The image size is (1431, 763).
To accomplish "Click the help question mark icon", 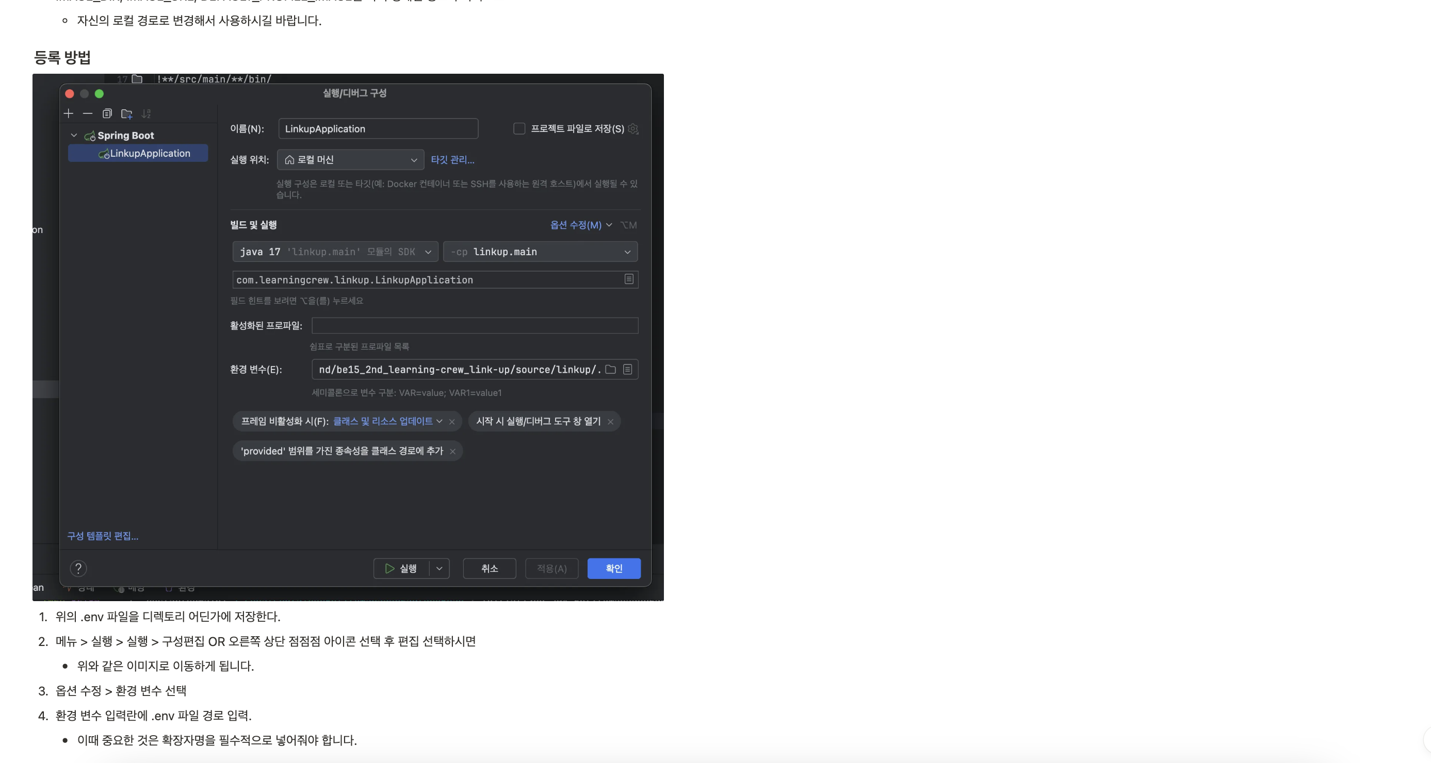I will click(78, 568).
